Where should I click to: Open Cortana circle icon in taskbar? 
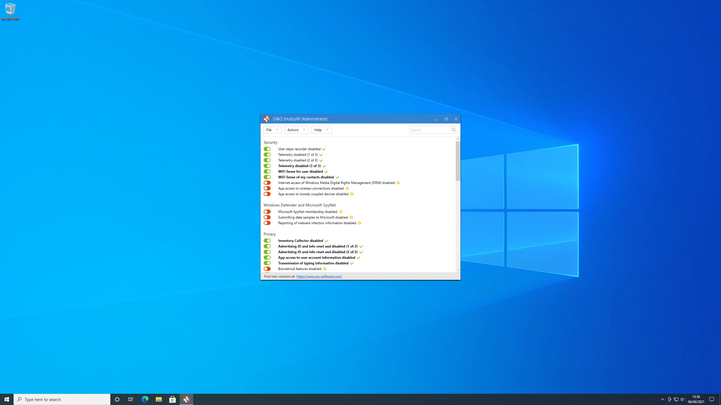coord(117,399)
